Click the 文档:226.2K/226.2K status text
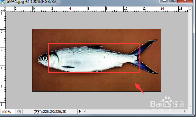 click(50, 112)
